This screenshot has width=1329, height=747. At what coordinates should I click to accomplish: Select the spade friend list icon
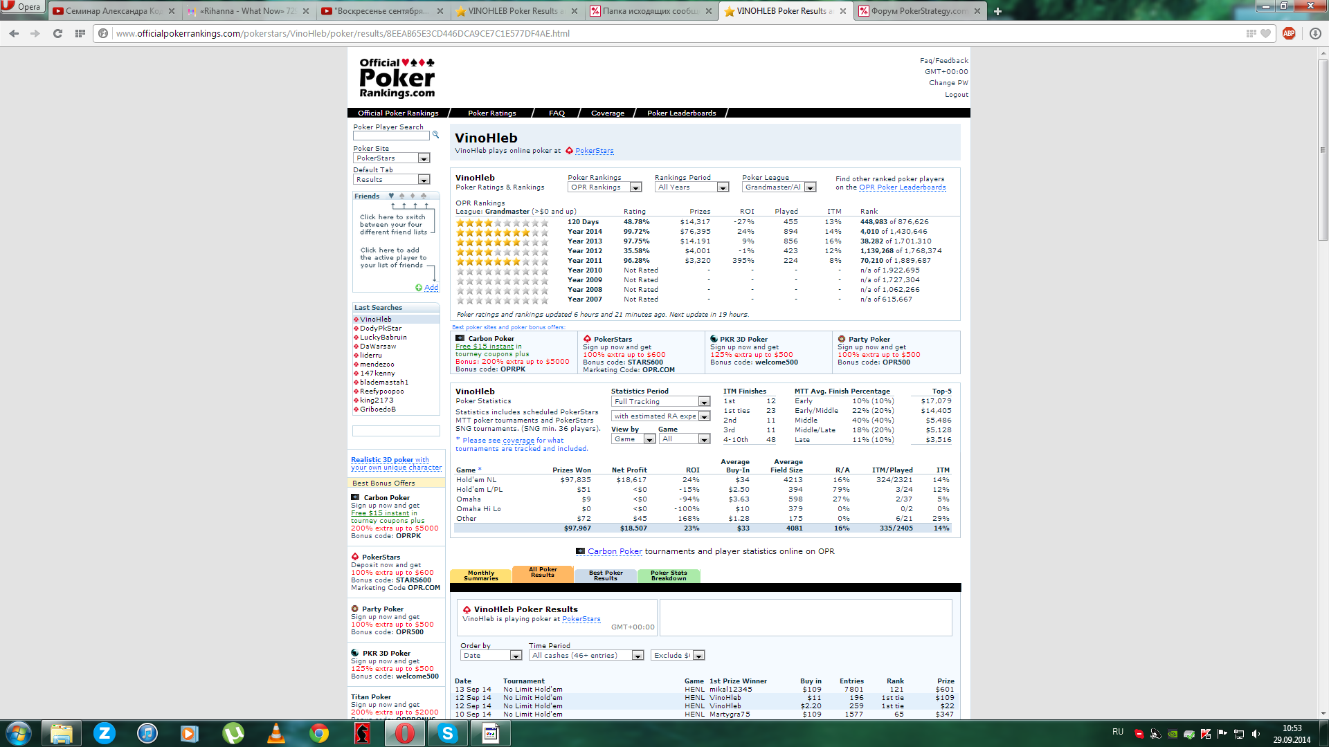tap(401, 196)
